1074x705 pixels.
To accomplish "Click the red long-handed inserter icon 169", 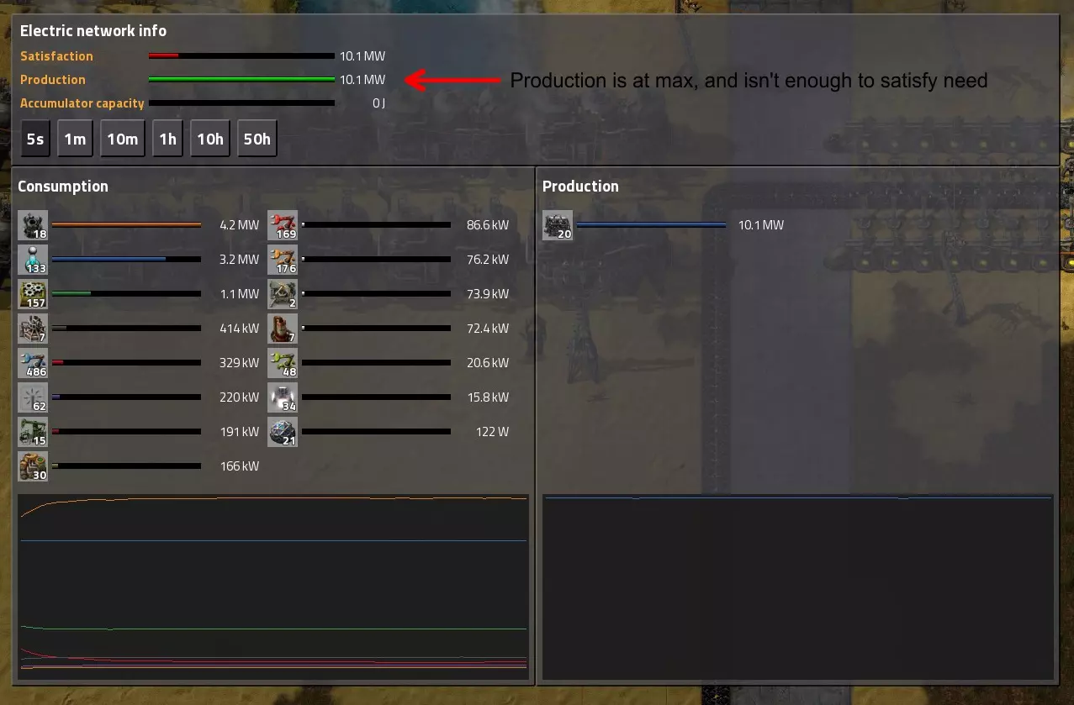I will (x=283, y=225).
